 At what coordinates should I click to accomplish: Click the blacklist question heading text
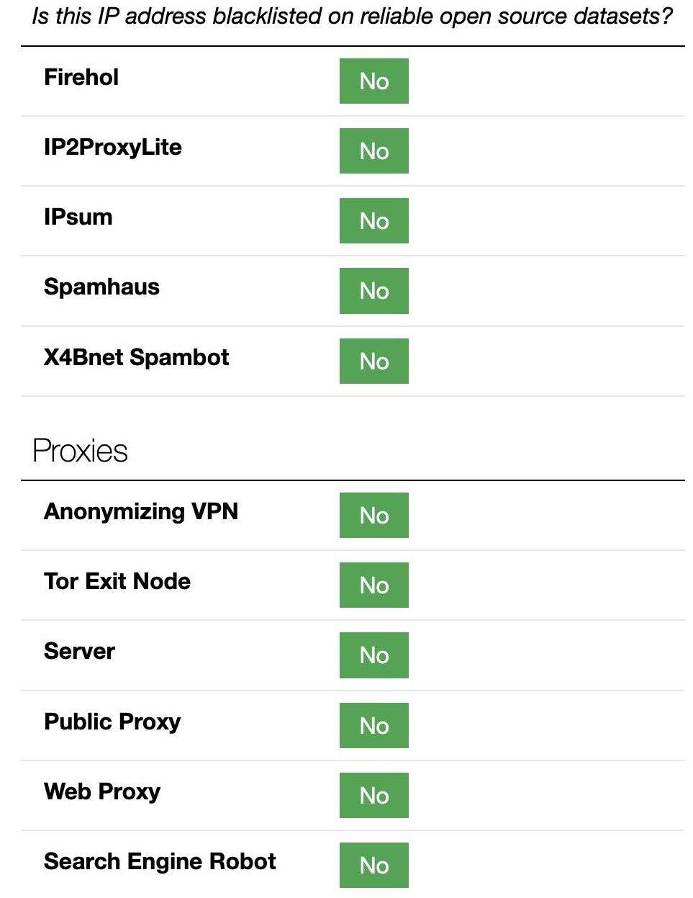point(352,16)
